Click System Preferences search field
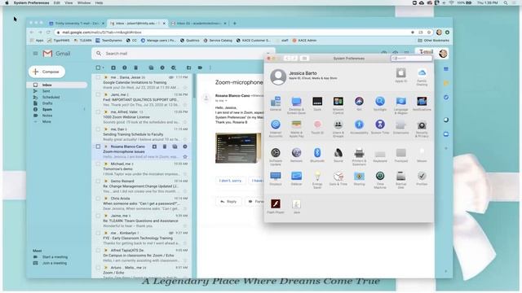The image size is (522, 293). 411,58
